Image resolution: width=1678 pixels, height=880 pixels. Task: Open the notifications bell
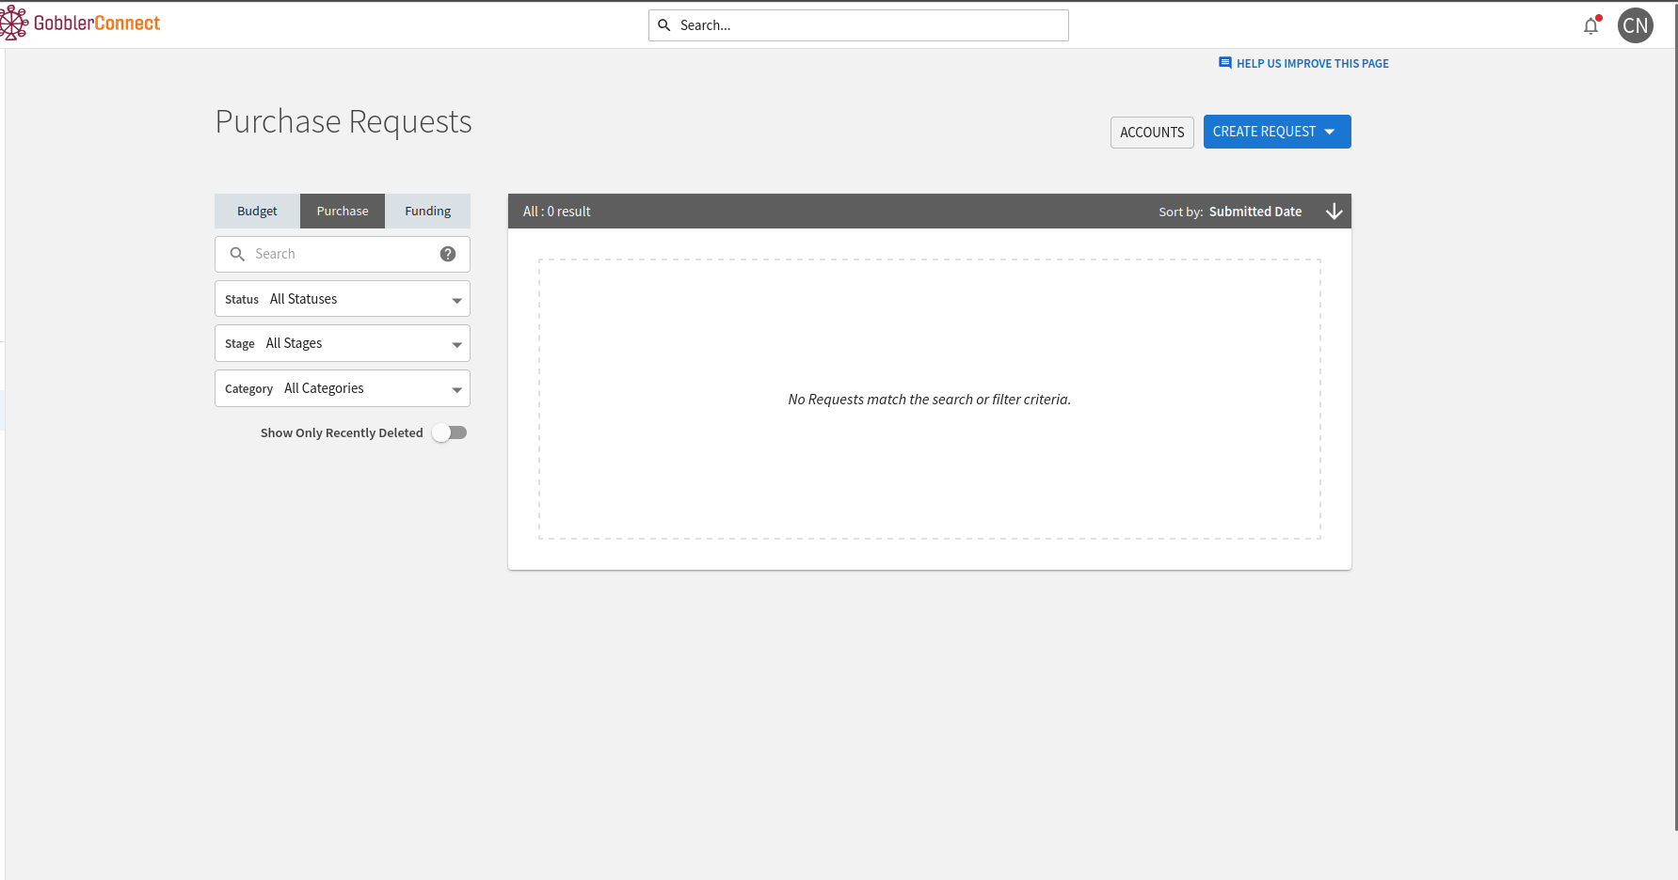coord(1590,25)
